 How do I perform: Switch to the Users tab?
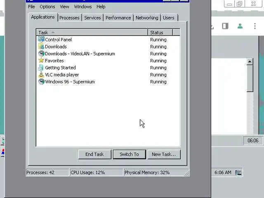169,18
